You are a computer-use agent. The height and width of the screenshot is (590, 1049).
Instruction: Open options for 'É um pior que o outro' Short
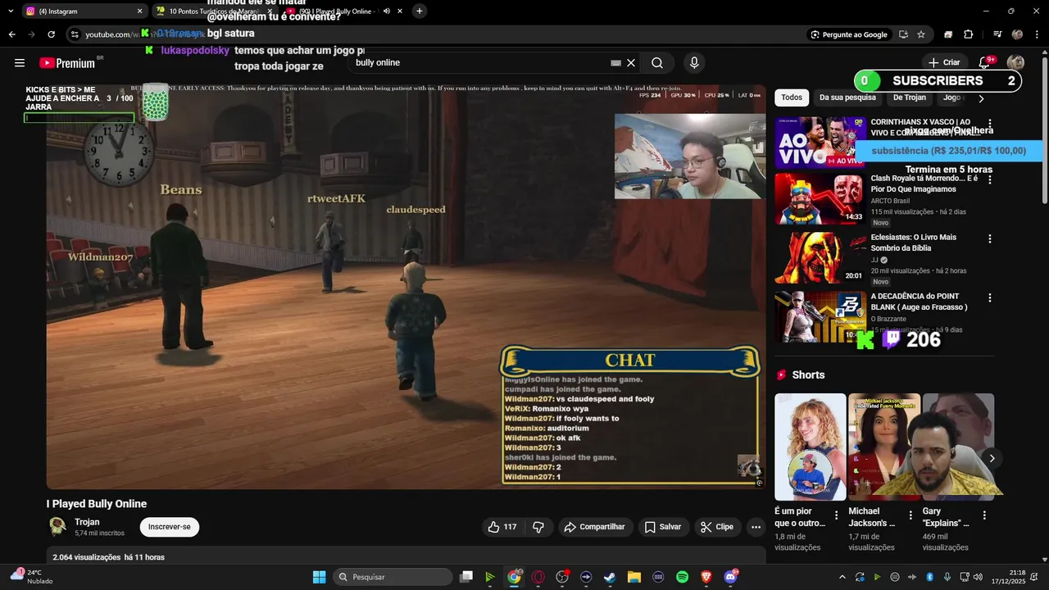pyautogui.click(x=836, y=515)
